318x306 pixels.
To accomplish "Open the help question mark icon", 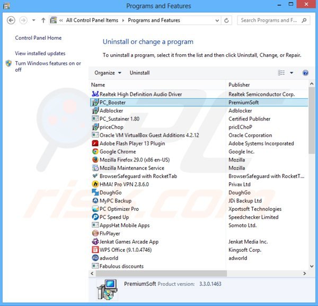I will point(305,73).
